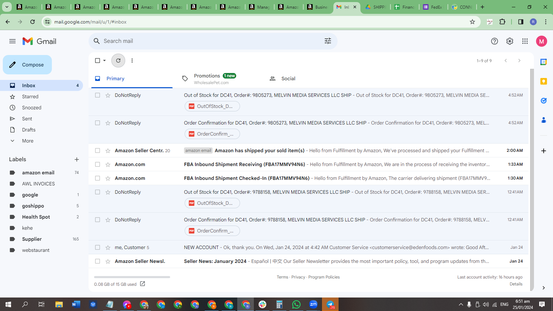Star the Amazon Seller Centr. email
This screenshot has height=311, width=553.
click(108, 151)
